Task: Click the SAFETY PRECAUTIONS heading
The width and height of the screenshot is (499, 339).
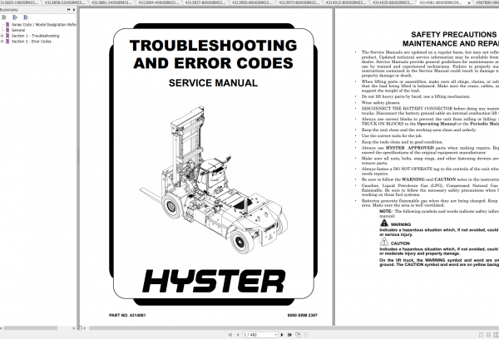Action: pyautogui.click(x=454, y=34)
